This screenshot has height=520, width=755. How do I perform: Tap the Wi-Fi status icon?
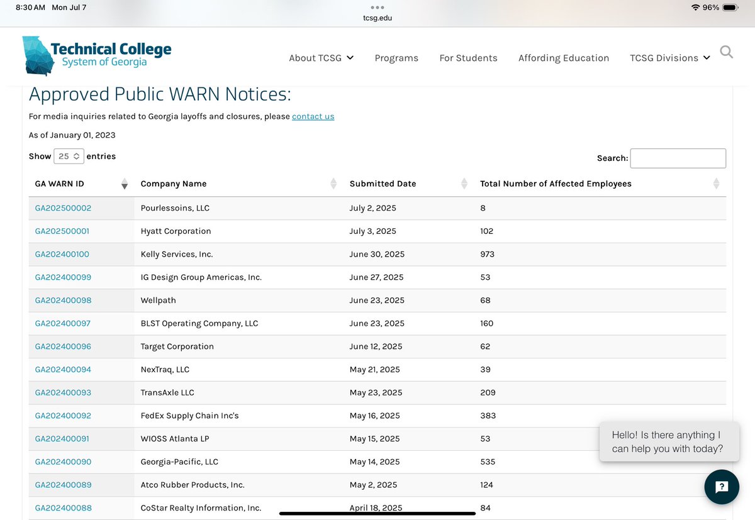695,8
